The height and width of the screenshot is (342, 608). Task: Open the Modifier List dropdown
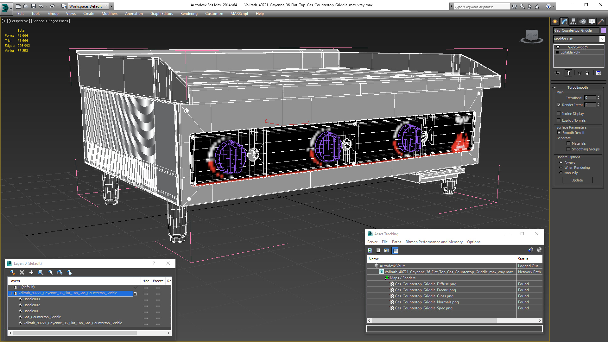[602, 39]
